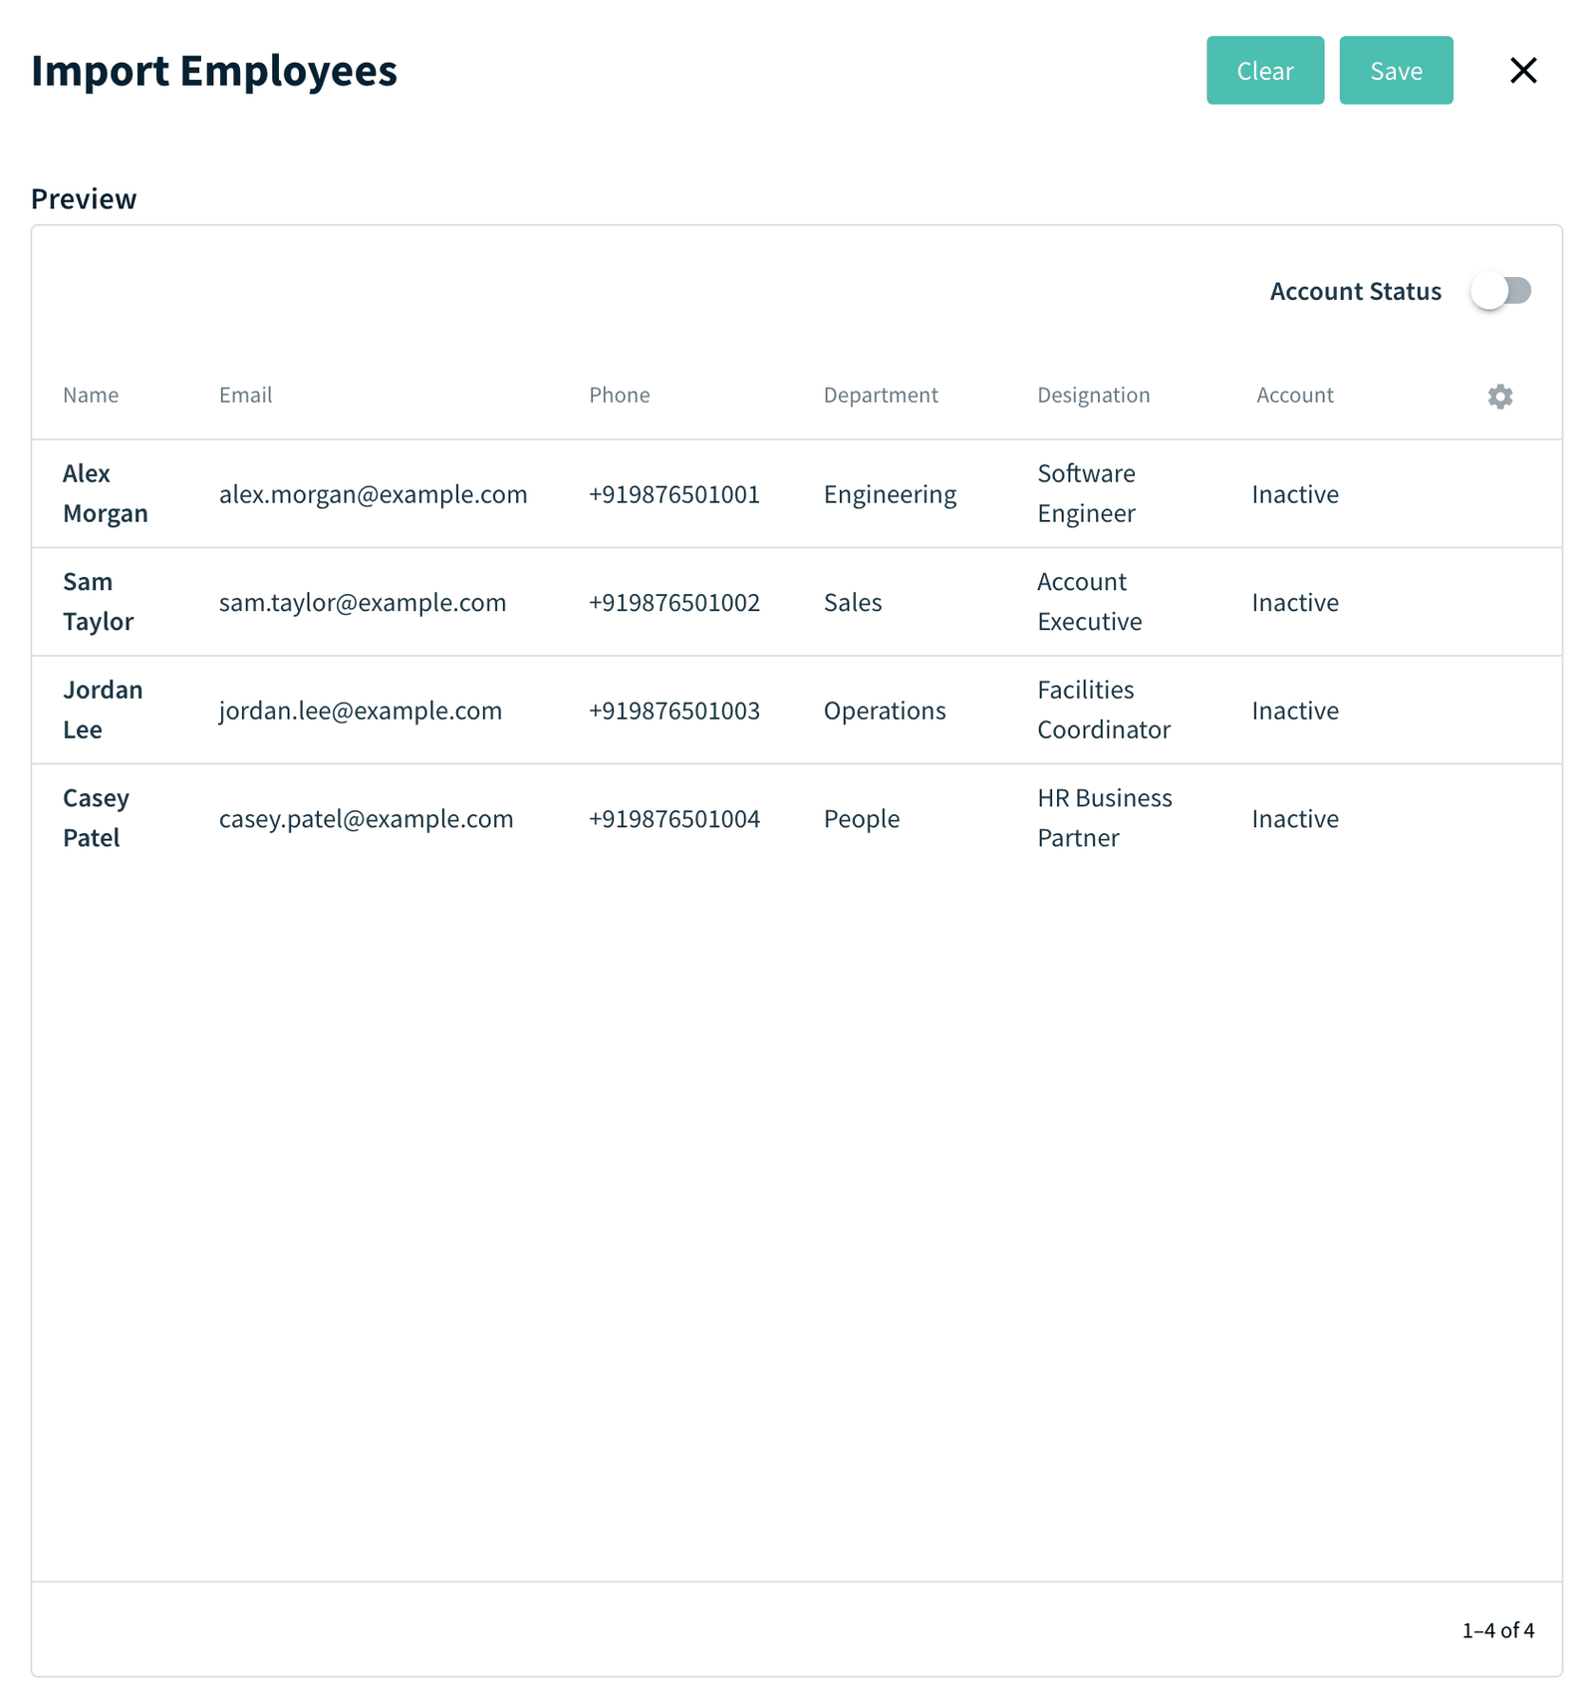
Task: Select email jordan.lee@example.com
Action: (361, 711)
